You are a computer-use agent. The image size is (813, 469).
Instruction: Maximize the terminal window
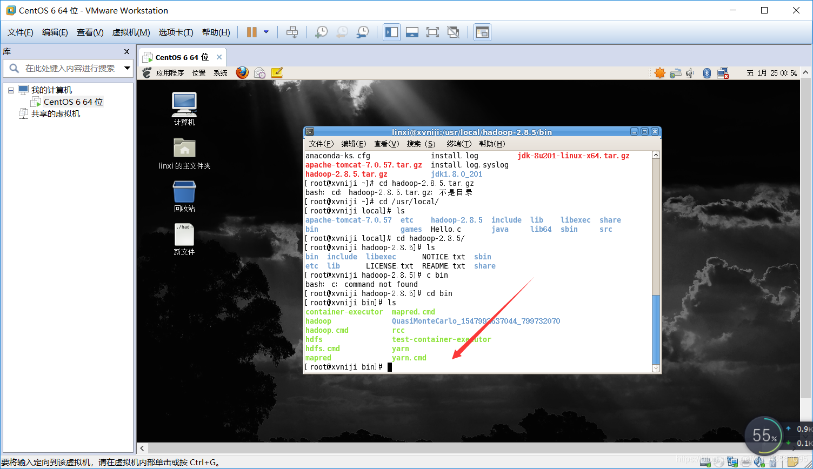coord(645,131)
